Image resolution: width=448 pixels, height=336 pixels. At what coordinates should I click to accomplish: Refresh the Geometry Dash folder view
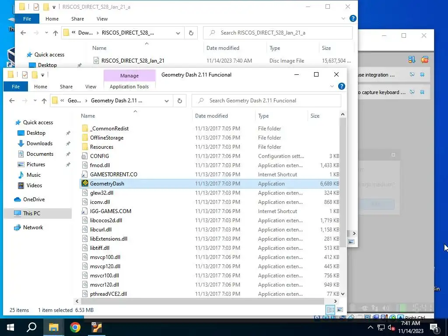179,101
